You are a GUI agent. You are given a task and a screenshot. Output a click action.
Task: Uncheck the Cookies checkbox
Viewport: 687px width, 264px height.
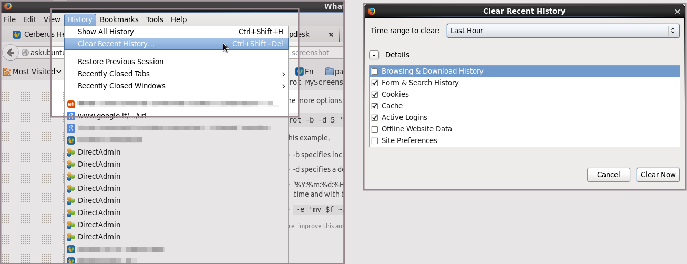(375, 94)
